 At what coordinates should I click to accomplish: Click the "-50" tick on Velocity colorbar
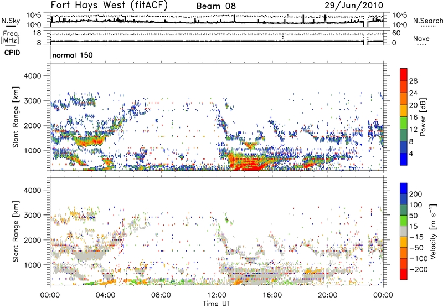coord(416,248)
